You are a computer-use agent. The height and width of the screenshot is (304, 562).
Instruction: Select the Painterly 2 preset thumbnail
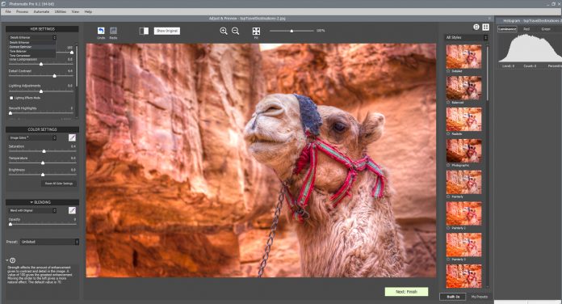463,213
